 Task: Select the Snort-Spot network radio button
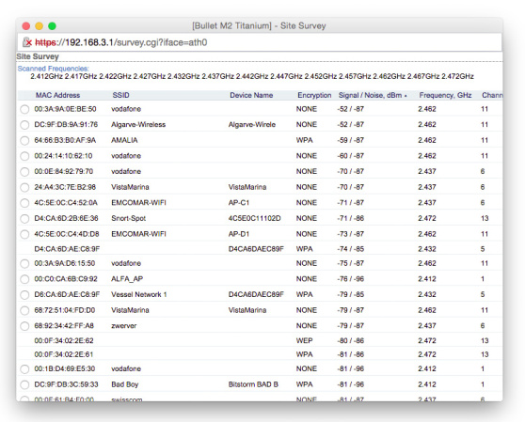pyautogui.click(x=24, y=219)
